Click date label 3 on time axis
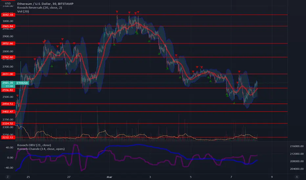Screen dimensions: 306x180 [x=150, y=177]
